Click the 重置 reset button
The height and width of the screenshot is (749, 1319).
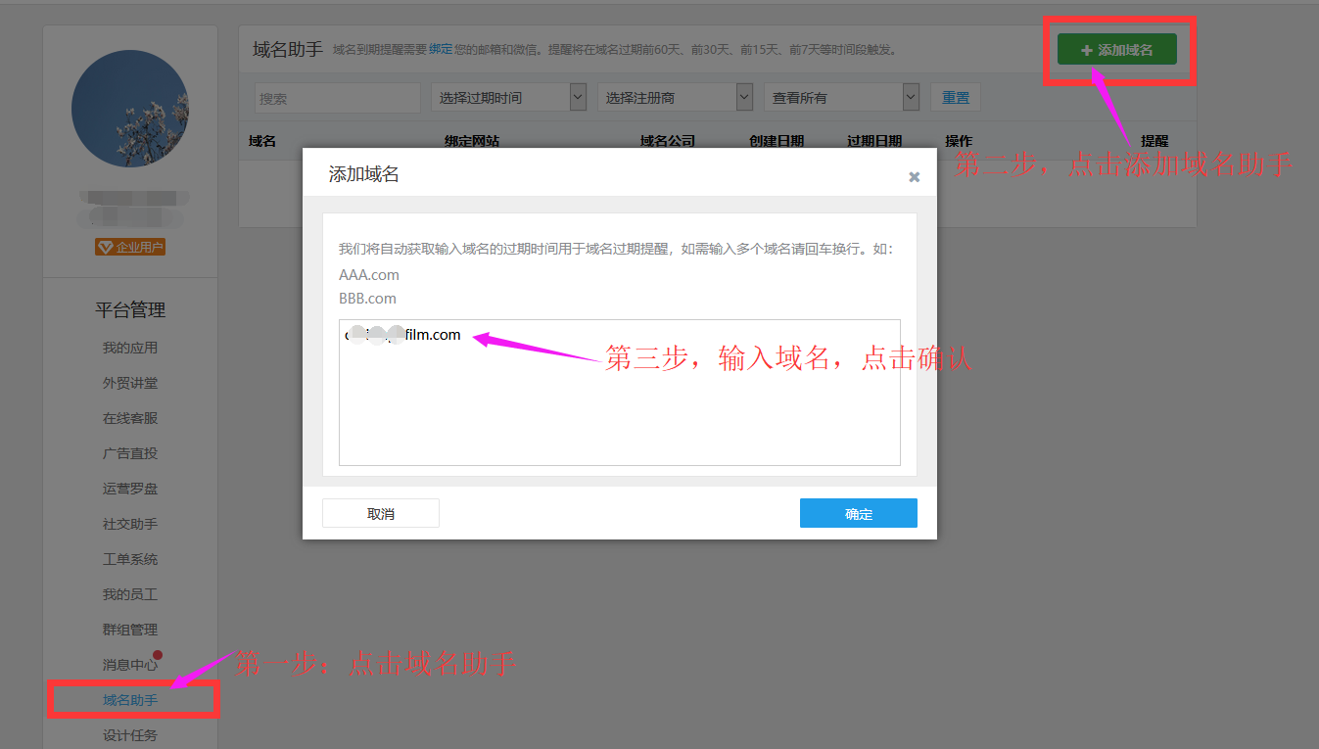(x=955, y=98)
